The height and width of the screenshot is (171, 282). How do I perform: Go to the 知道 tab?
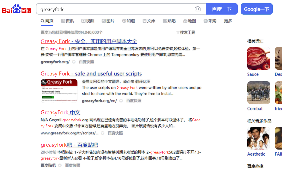pos(129,21)
